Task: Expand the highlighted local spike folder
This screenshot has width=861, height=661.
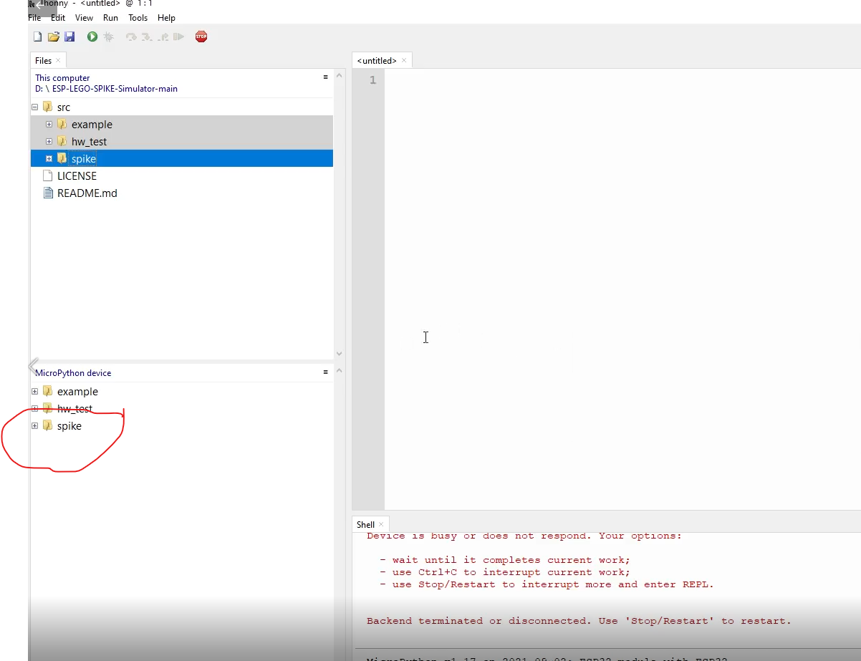Action: pos(49,159)
